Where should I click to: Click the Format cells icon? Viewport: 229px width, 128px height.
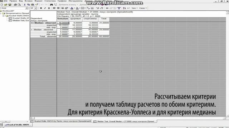67,8
